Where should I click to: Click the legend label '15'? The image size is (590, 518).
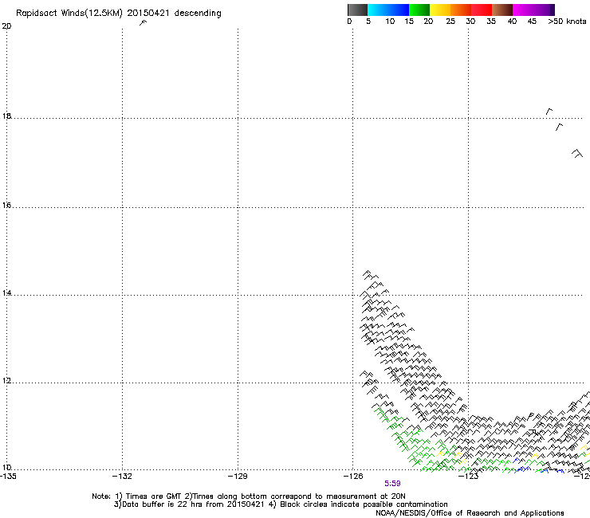409,21
